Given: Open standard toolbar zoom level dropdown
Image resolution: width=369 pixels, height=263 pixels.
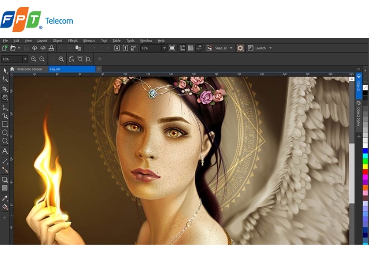Looking at the screenshot, I should [164, 48].
